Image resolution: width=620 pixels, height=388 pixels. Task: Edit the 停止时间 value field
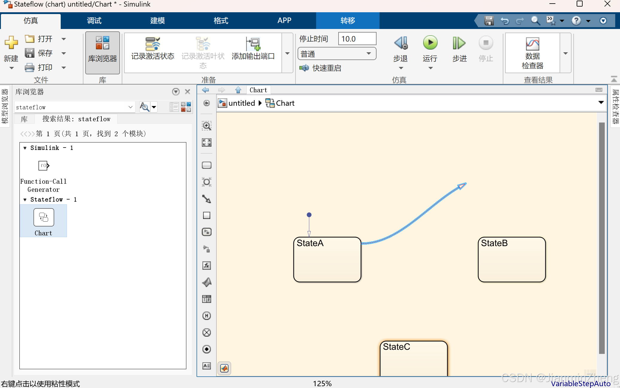coord(357,39)
